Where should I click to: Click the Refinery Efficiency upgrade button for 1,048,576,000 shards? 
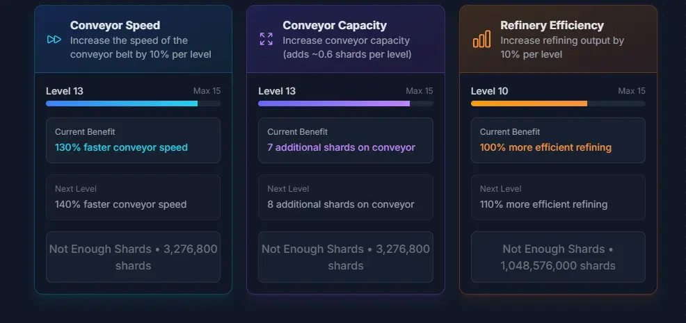click(558, 257)
